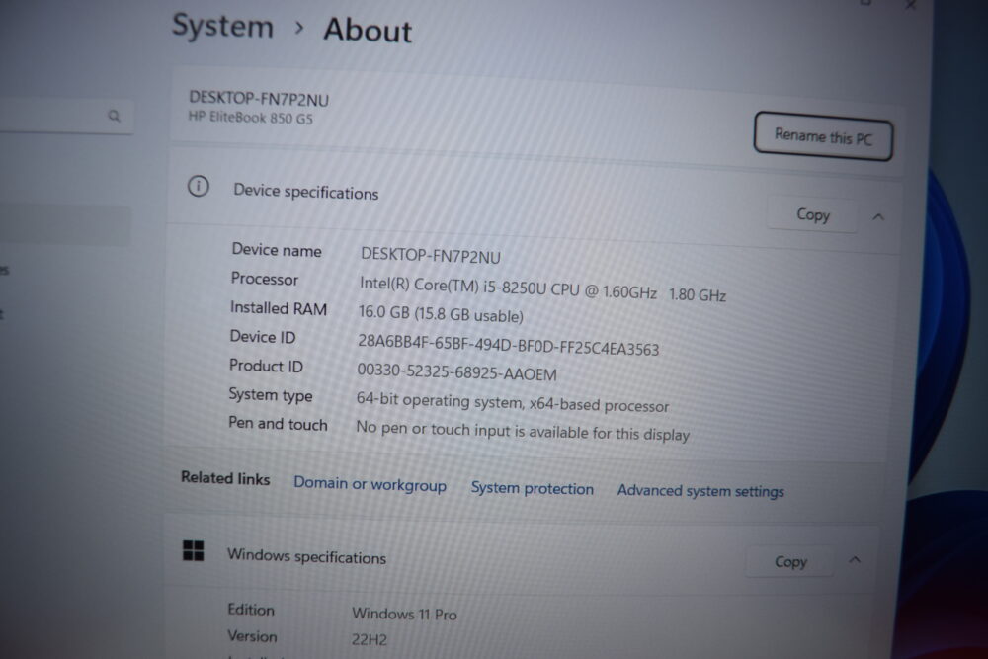
Task: Click the Related links label
Action: [x=225, y=478]
